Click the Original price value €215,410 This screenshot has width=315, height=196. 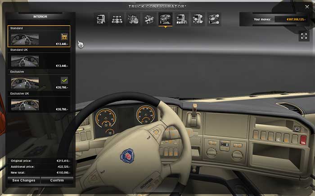point(63,161)
